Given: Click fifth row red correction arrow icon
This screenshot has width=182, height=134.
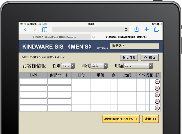Looking at the screenshot, I should 157,108.
